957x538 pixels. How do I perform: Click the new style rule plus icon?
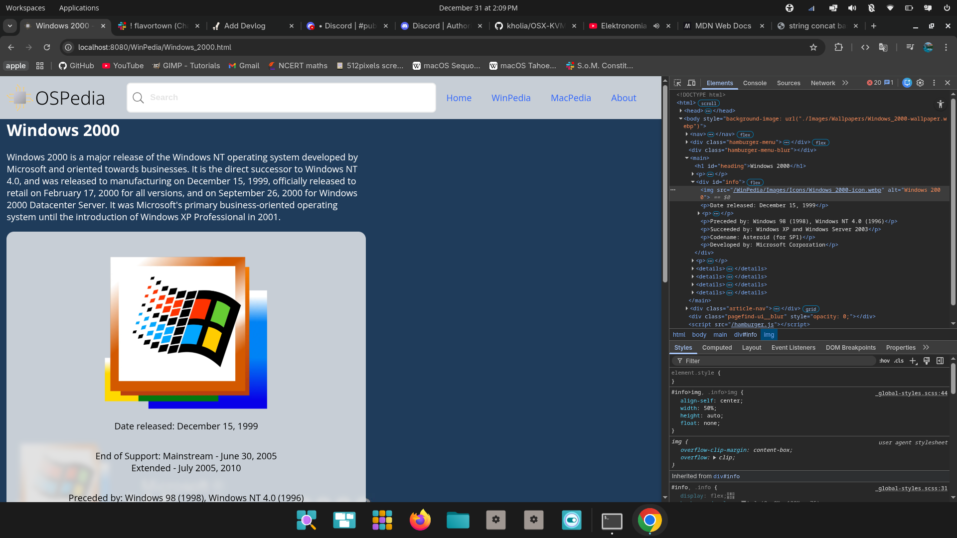913,361
